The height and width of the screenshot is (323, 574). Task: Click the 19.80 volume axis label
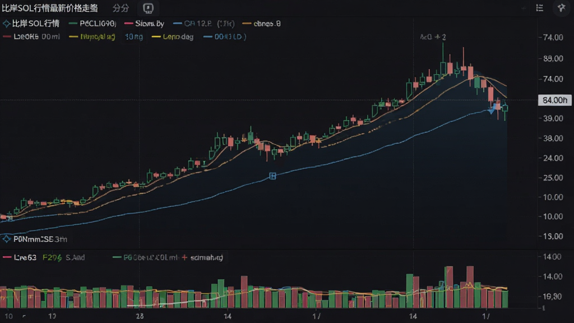tap(552, 296)
